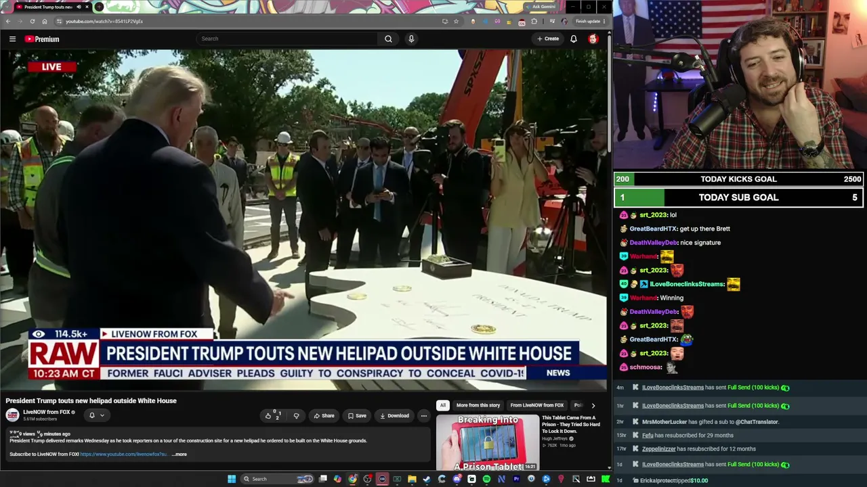This screenshot has width=867, height=487.
Task: Select the From LiveNOW from FOX chip
Action: click(x=537, y=405)
